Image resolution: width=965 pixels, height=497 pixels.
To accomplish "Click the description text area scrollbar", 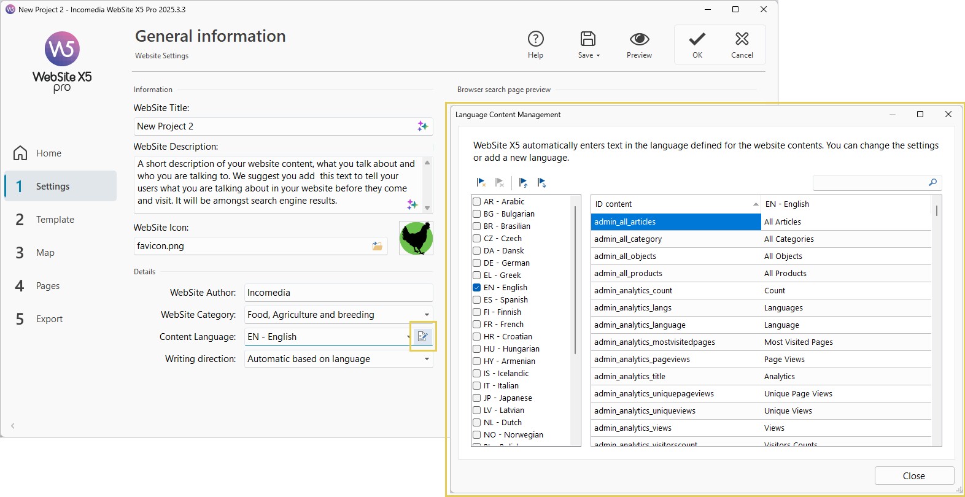I will 427,185.
